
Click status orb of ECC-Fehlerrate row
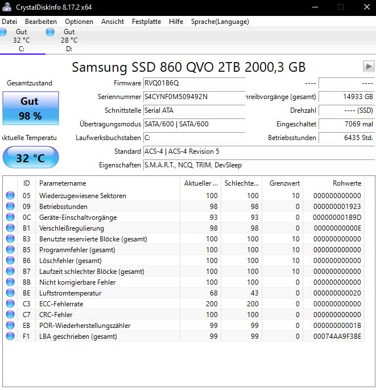pos(10,303)
